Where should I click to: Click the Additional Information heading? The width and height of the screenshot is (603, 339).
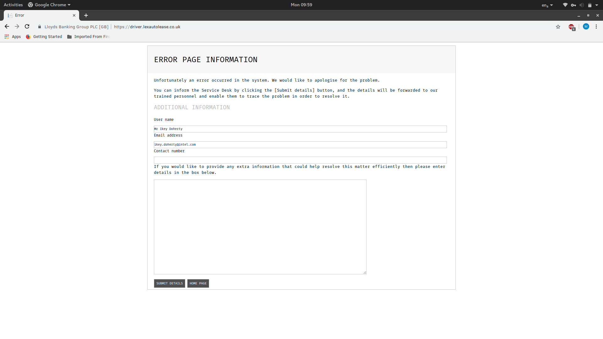[192, 107]
